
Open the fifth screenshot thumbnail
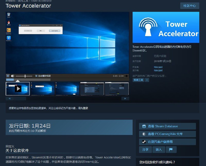coord(117,89)
